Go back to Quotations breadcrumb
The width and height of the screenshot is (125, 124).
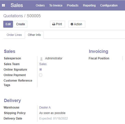(13, 16)
